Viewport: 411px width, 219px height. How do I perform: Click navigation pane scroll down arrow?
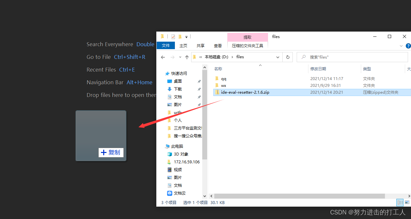tap(205, 196)
